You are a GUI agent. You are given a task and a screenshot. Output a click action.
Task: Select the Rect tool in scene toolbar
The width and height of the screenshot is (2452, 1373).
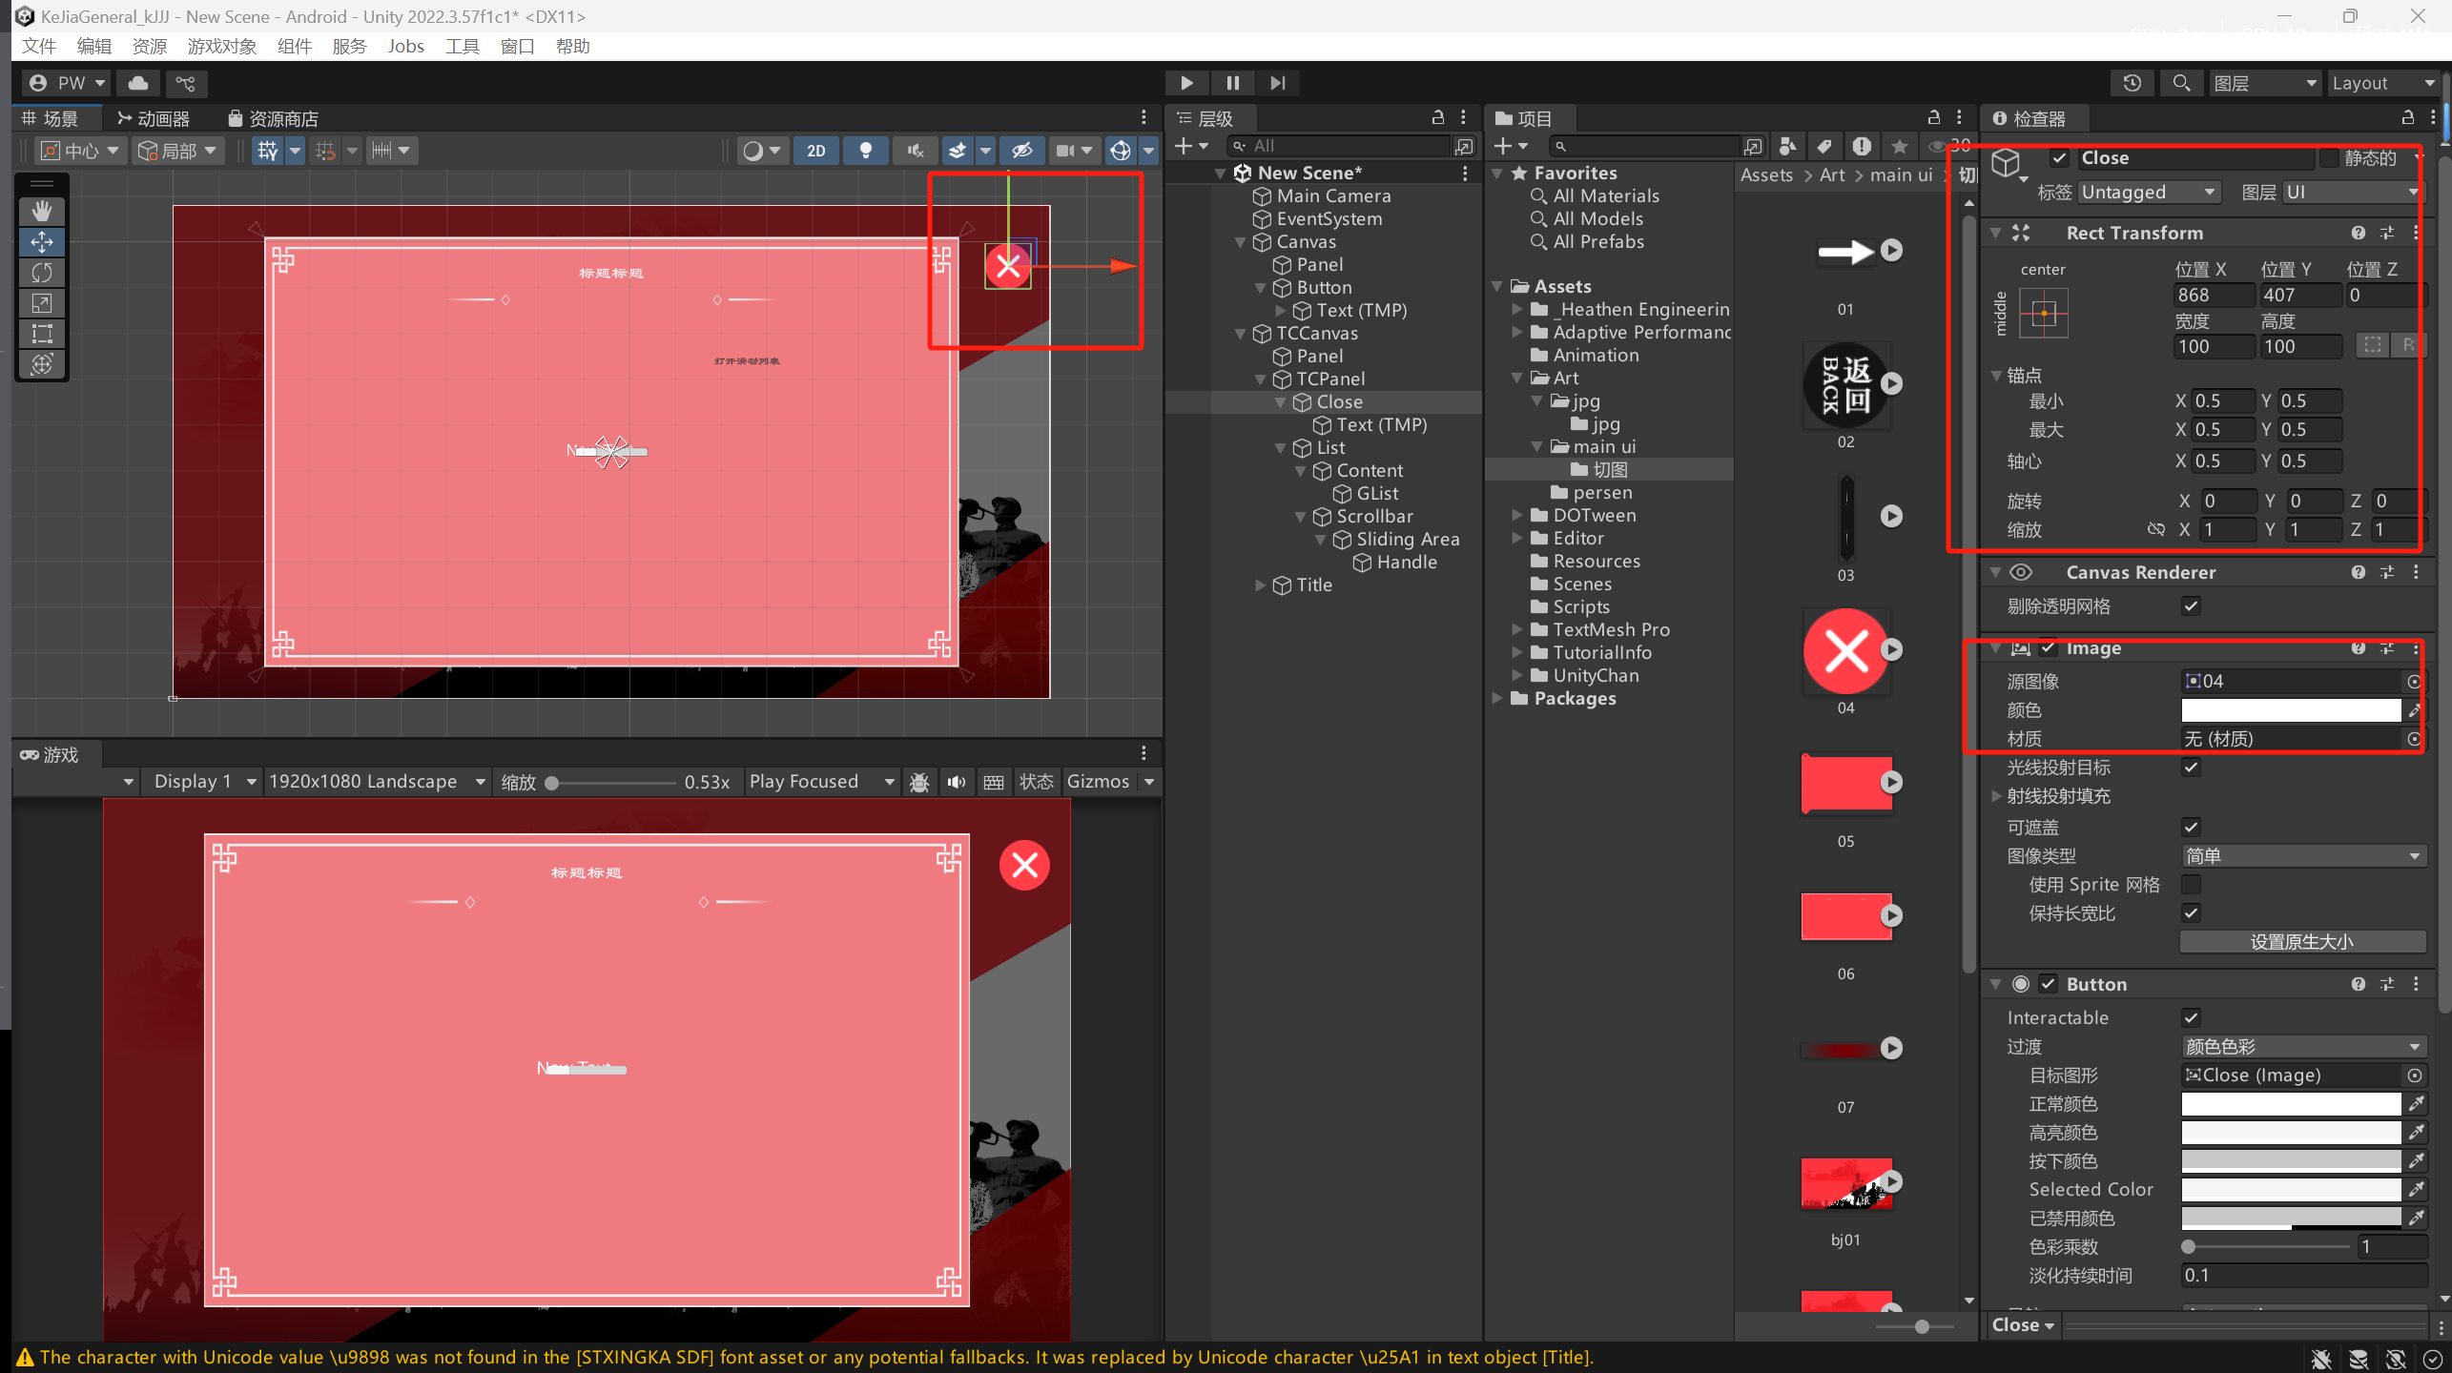42,334
